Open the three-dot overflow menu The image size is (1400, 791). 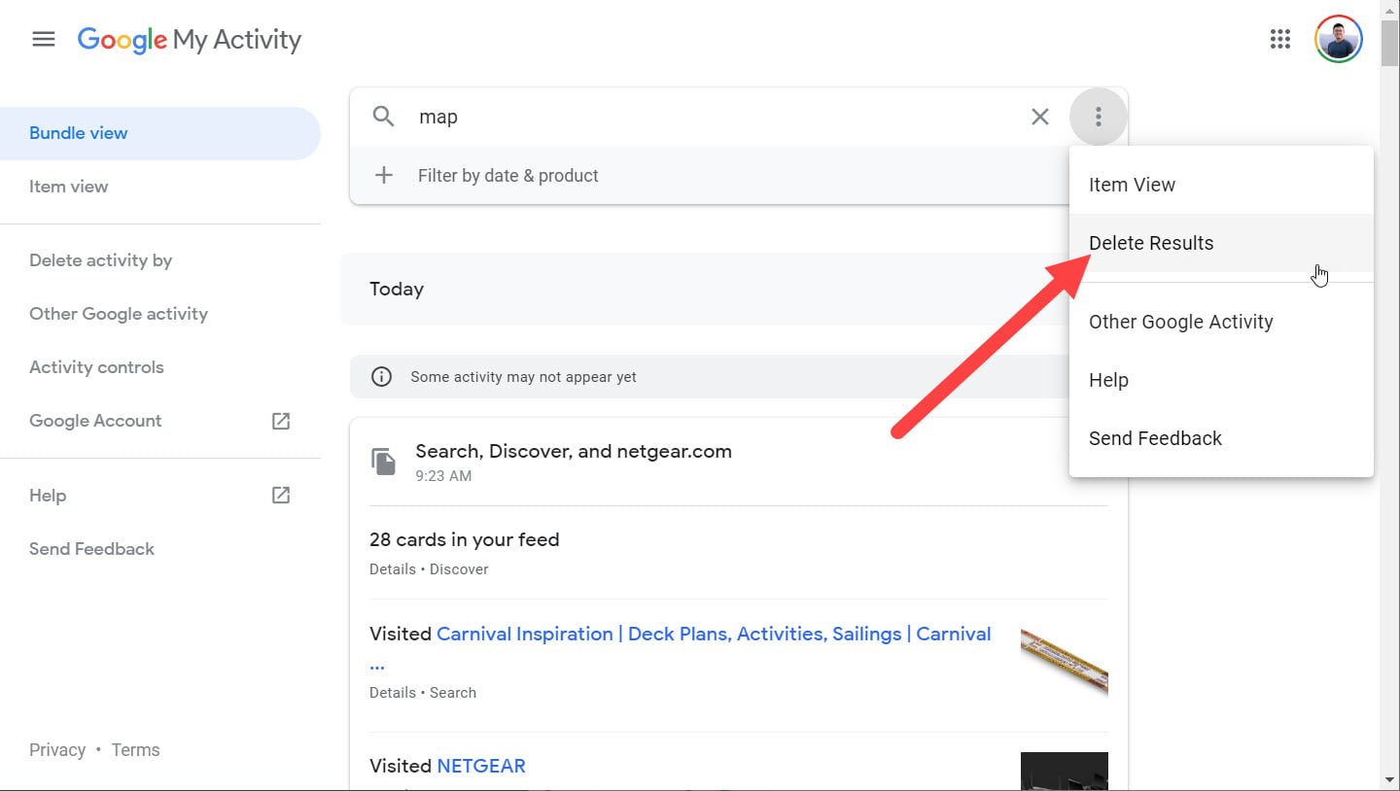(x=1099, y=116)
